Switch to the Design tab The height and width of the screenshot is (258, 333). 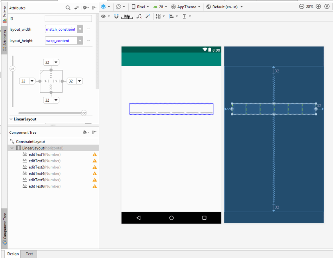click(x=13, y=254)
